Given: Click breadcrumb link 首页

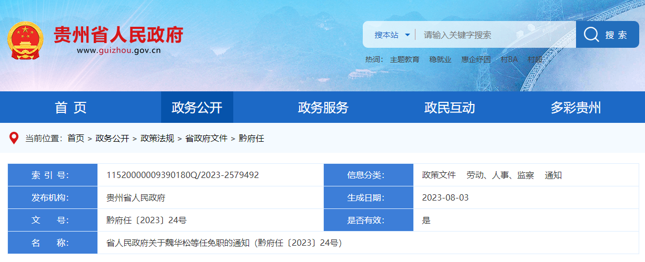Looking at the screenshot, I should pos(76,138).
